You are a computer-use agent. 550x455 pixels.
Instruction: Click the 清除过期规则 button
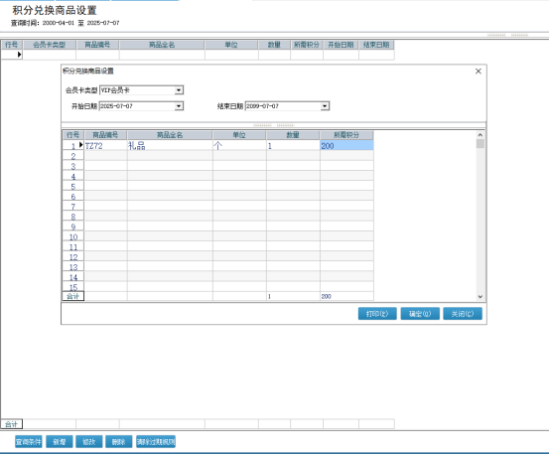(x=156, y=442)
